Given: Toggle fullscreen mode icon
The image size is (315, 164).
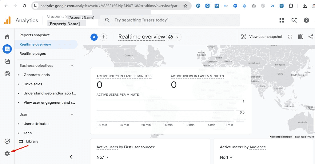Looking at the screenshot, I should pos(290,37).
